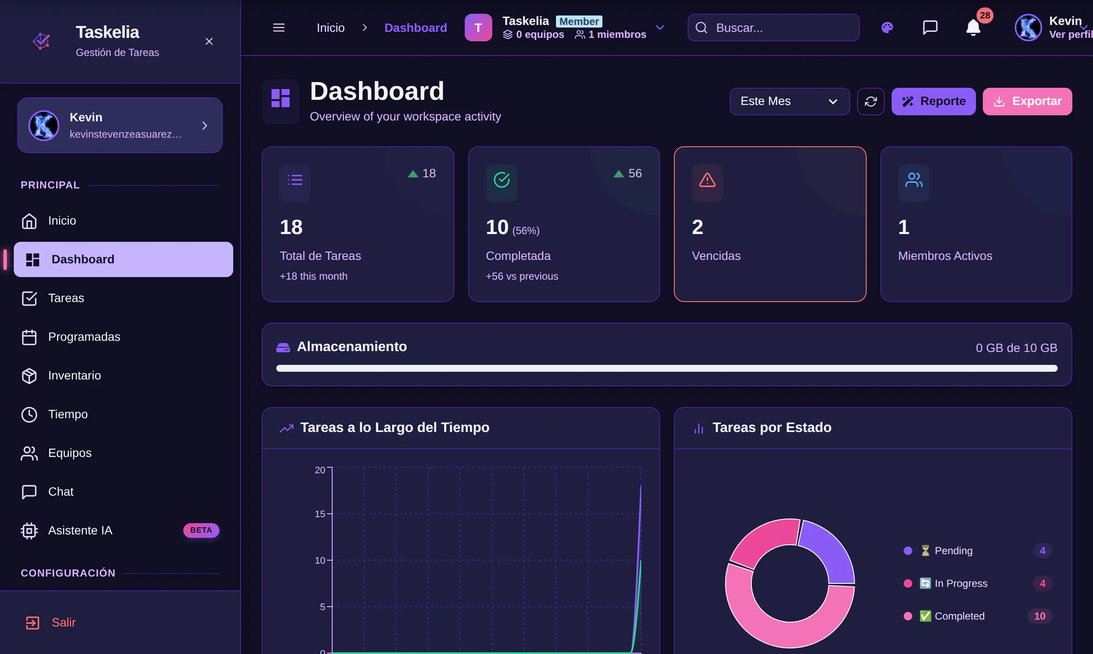
Task: Click the 28 notification count badge
Action: [x=985, y=15]
